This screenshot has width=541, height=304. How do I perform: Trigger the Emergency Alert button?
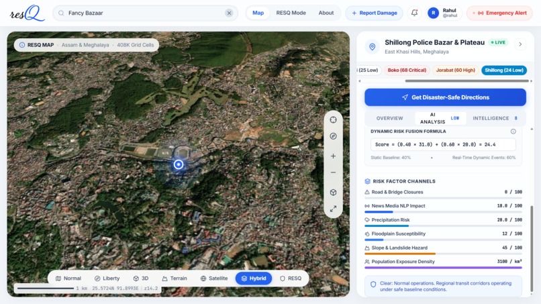tap(499, 13)
